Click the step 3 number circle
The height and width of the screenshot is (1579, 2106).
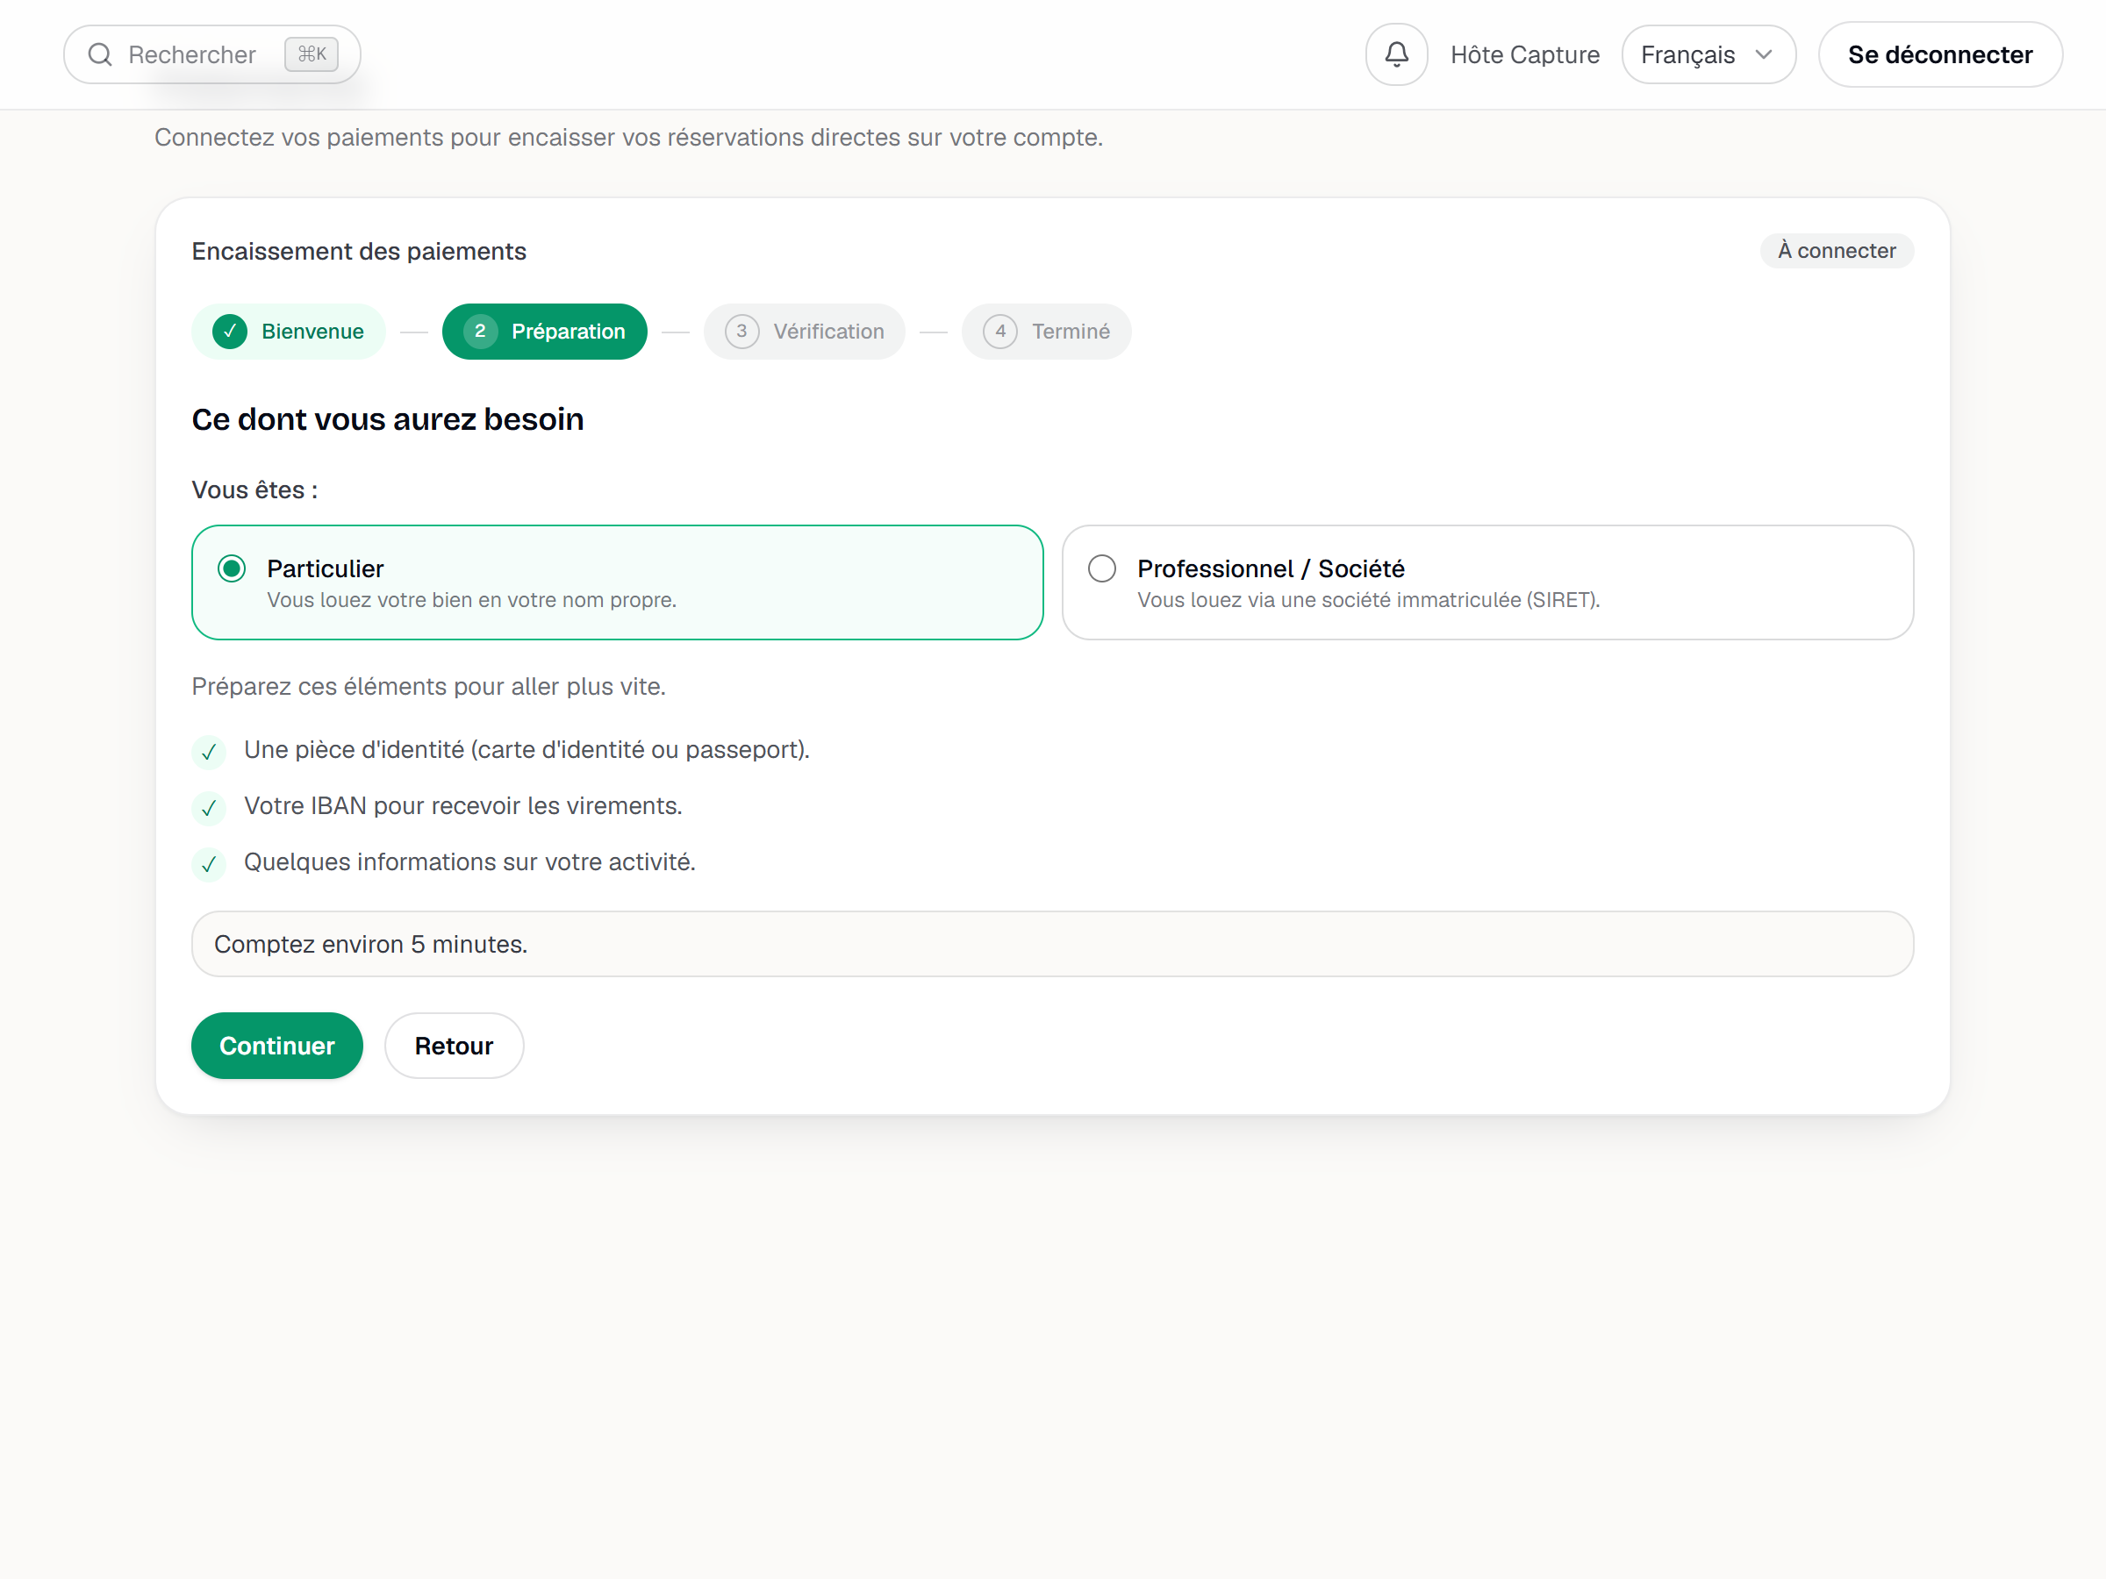coord(741,332)
